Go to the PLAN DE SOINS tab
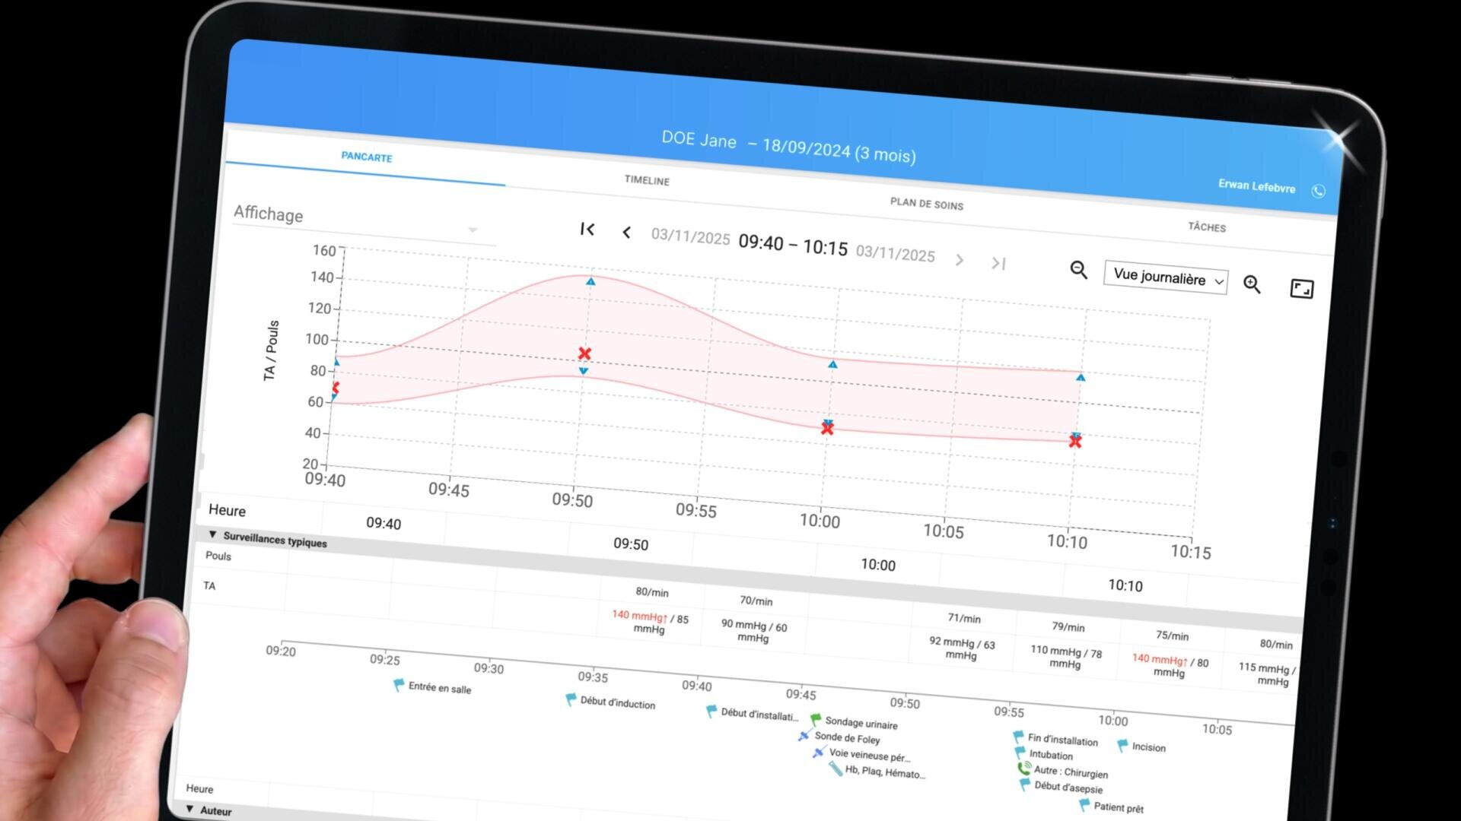The image size is (1461, 821). coord(926,204)
